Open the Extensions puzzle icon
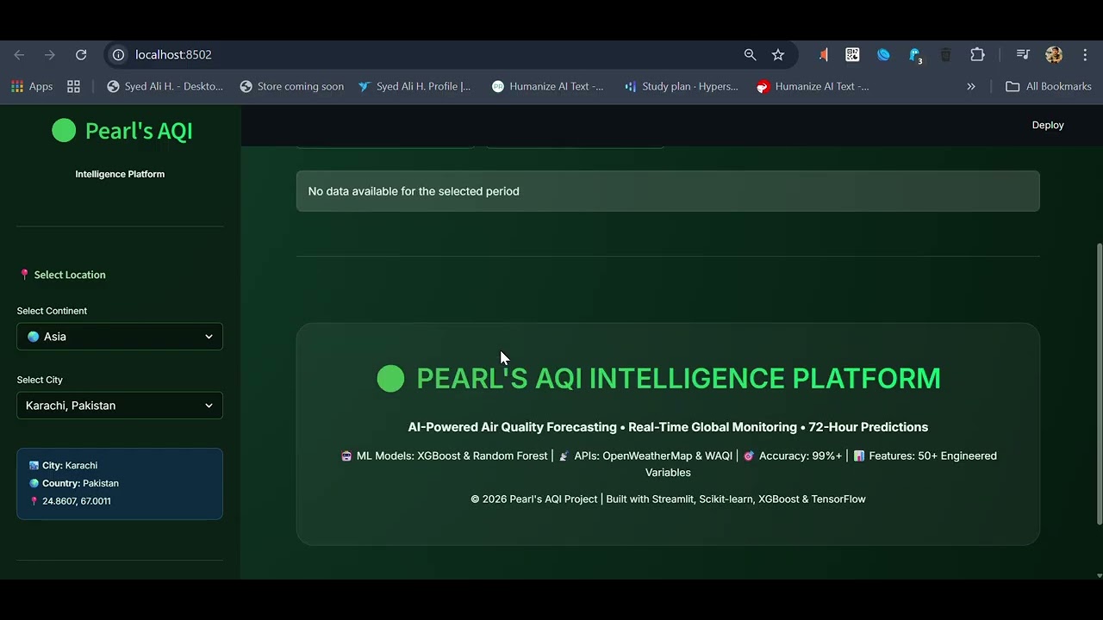The width and height of the screenshot is (1103, 620). pyautogui.click(x=977, y=54)
